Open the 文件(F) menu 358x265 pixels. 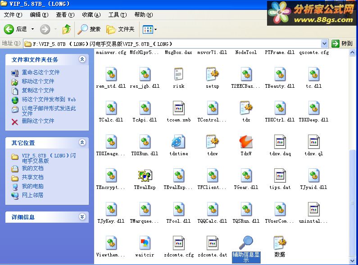(13, 15)
